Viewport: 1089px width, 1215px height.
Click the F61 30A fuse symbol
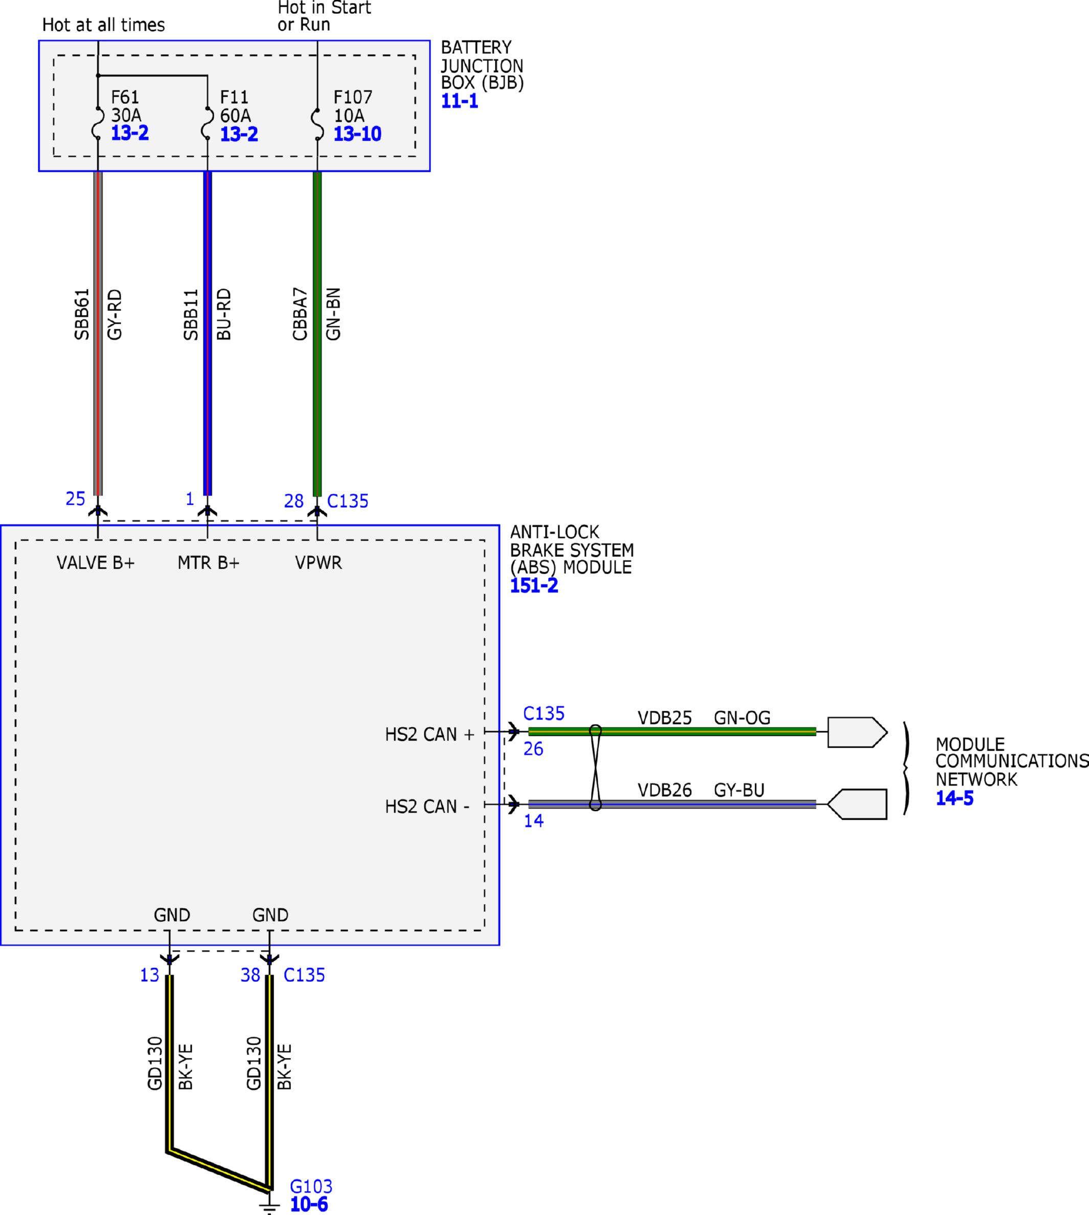[98, 124]
